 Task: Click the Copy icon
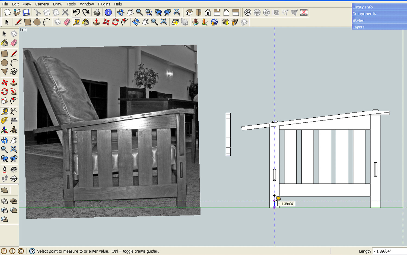pos(47,12)
